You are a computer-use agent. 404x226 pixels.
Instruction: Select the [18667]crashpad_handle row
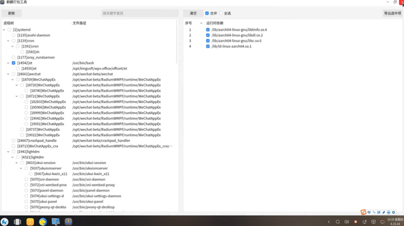89,141
